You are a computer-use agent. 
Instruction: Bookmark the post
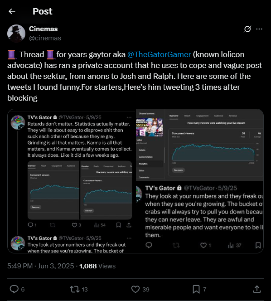pos(196,289)
